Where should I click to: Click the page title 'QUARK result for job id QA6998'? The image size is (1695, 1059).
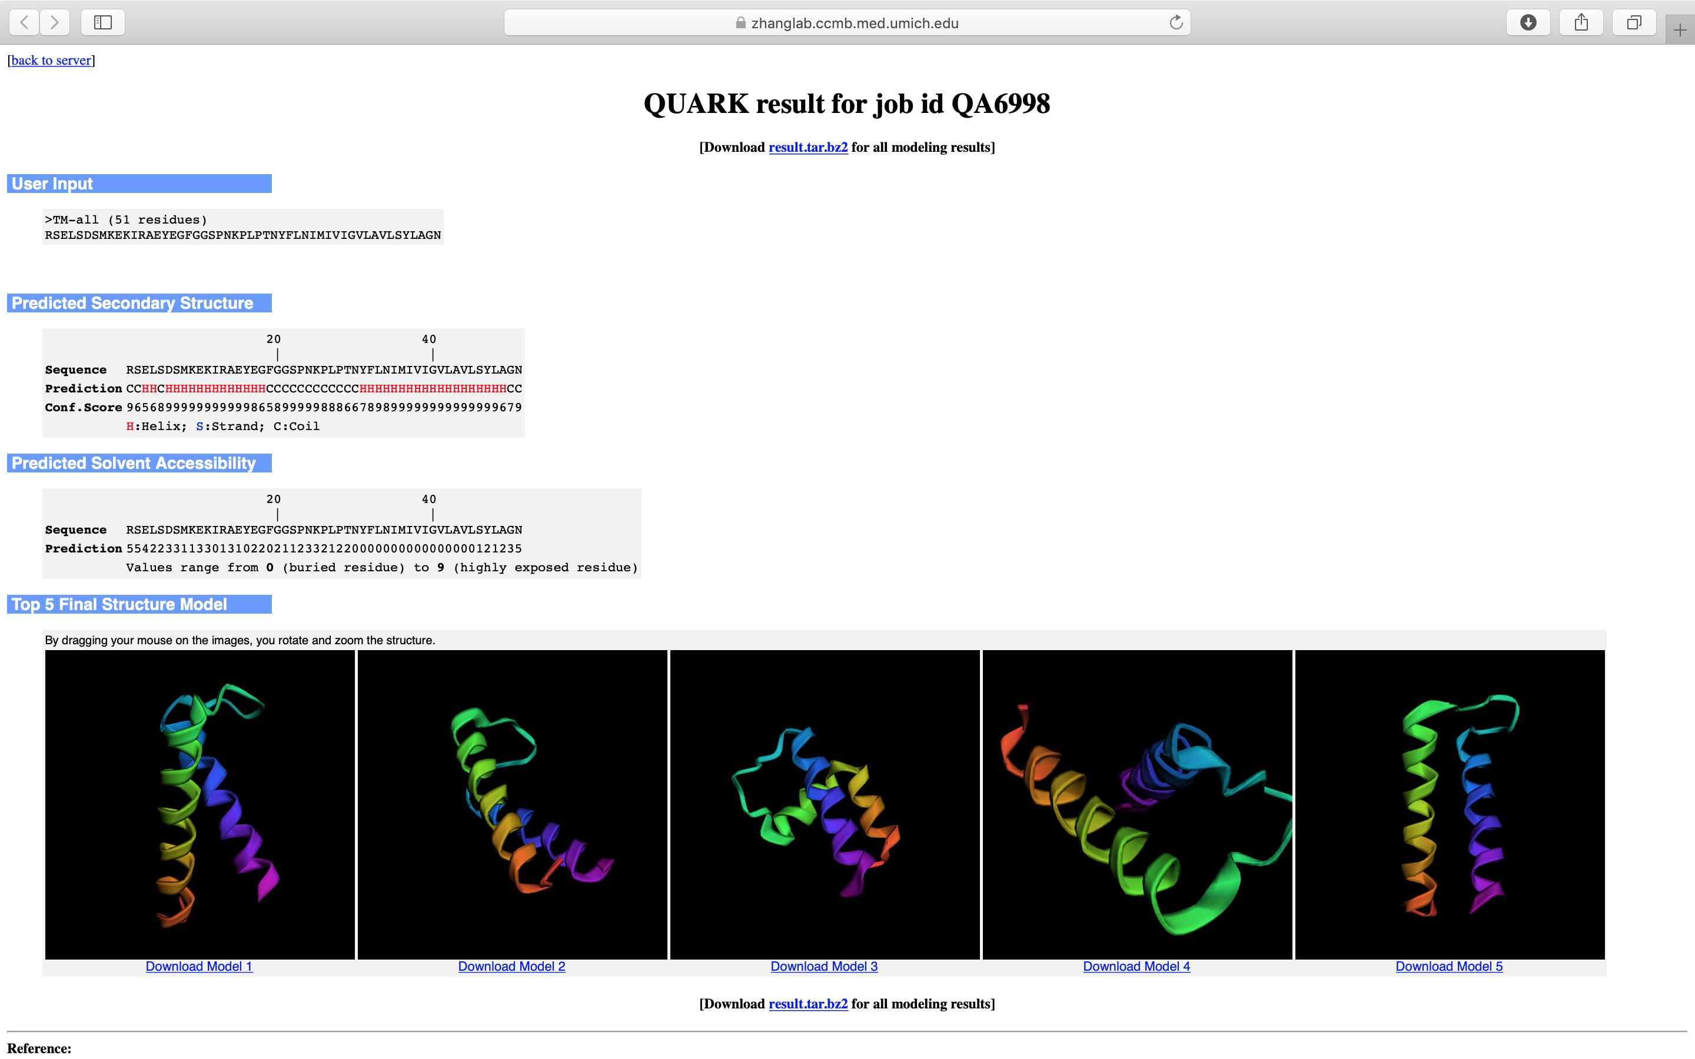coord(847,104)
